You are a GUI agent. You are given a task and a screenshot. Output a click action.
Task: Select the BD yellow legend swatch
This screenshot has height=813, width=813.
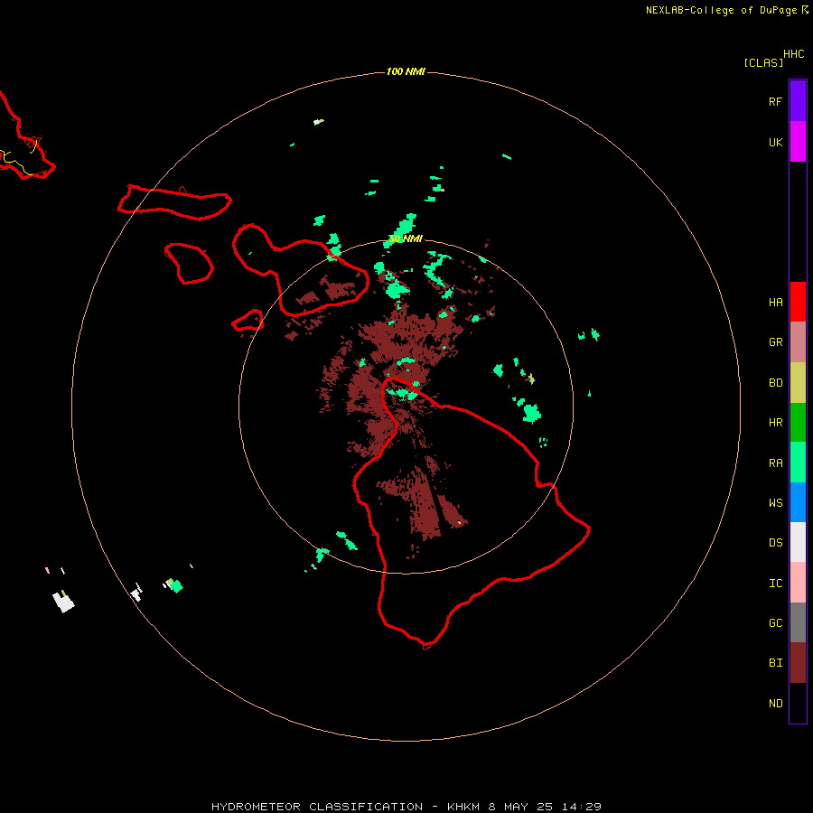[798, 383]
